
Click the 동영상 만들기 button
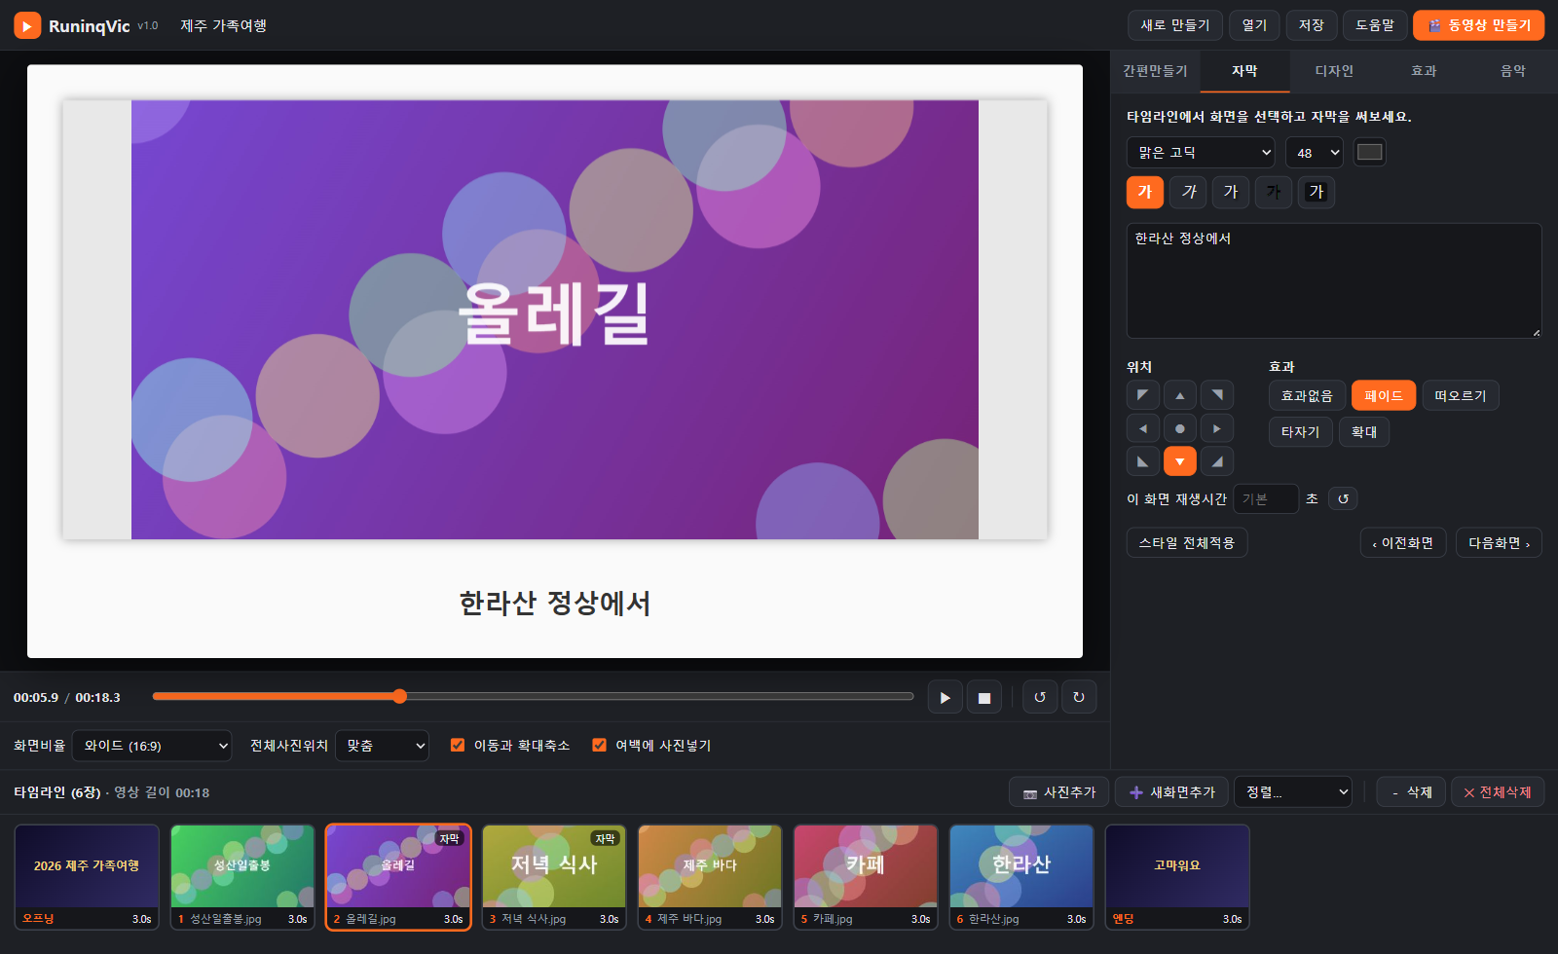[x=1478, y=25]
